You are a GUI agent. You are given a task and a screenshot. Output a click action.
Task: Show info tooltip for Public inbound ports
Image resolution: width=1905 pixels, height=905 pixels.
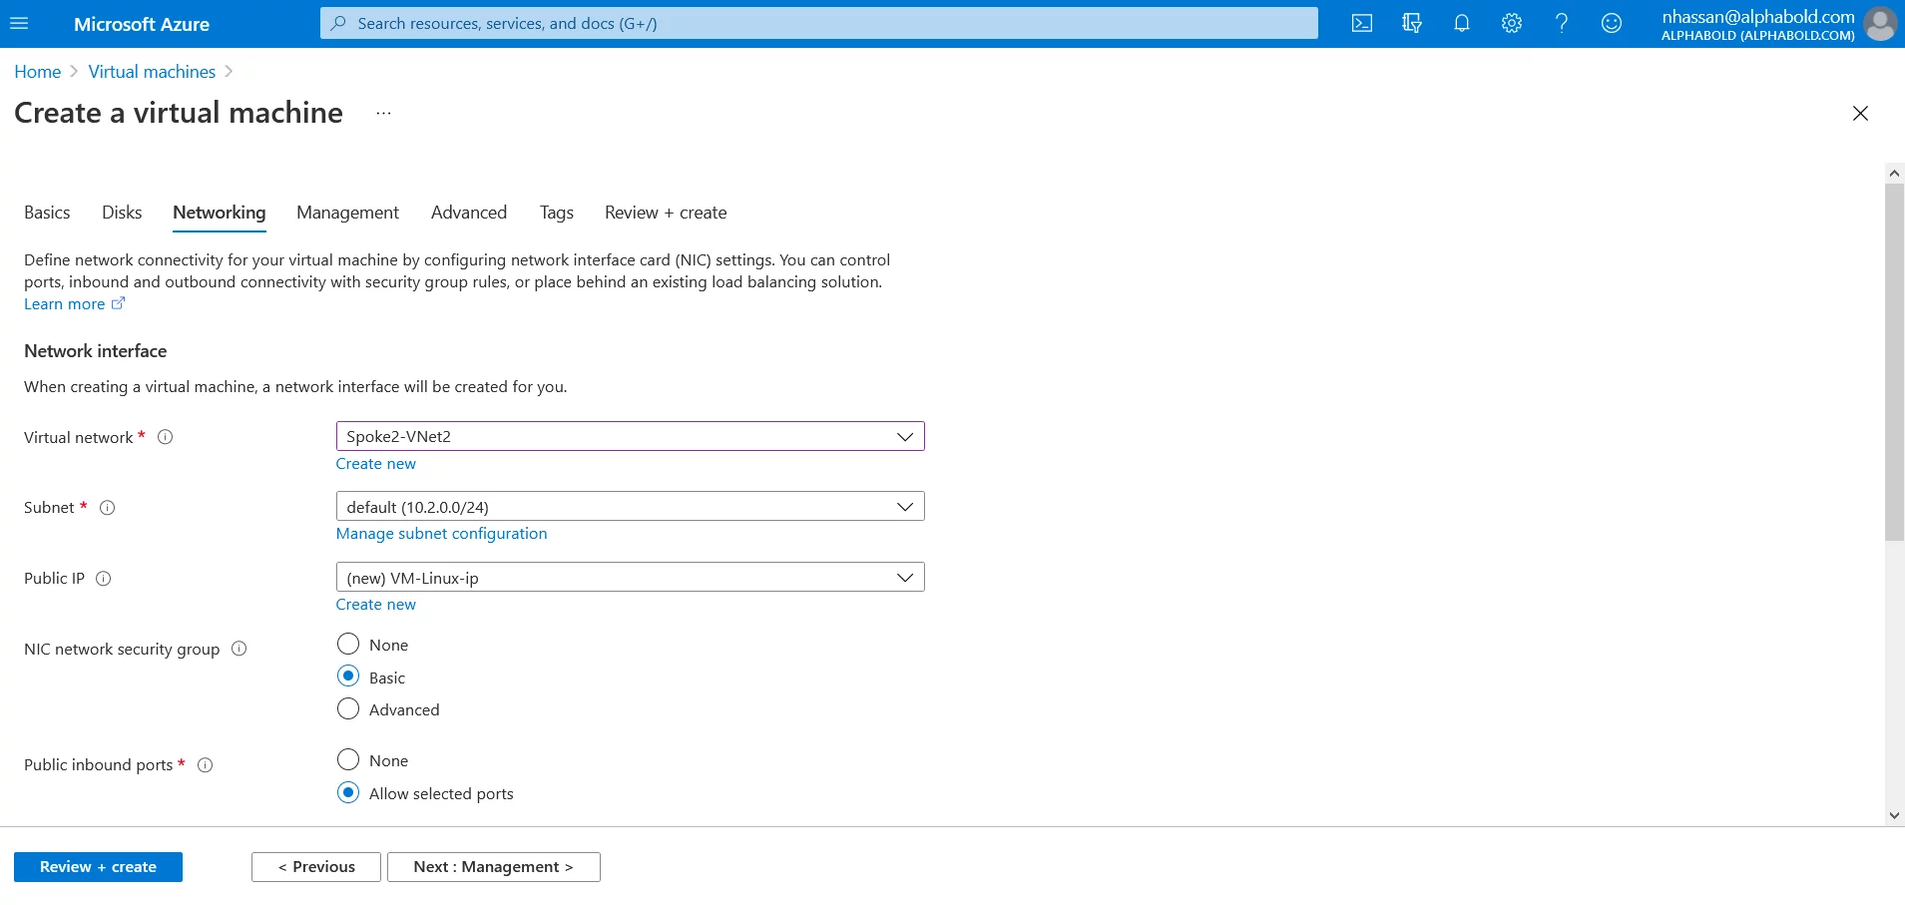(206, 765)
